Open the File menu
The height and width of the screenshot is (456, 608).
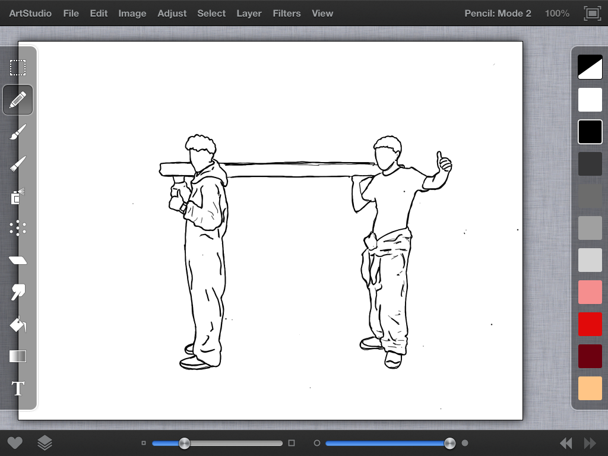71,13
